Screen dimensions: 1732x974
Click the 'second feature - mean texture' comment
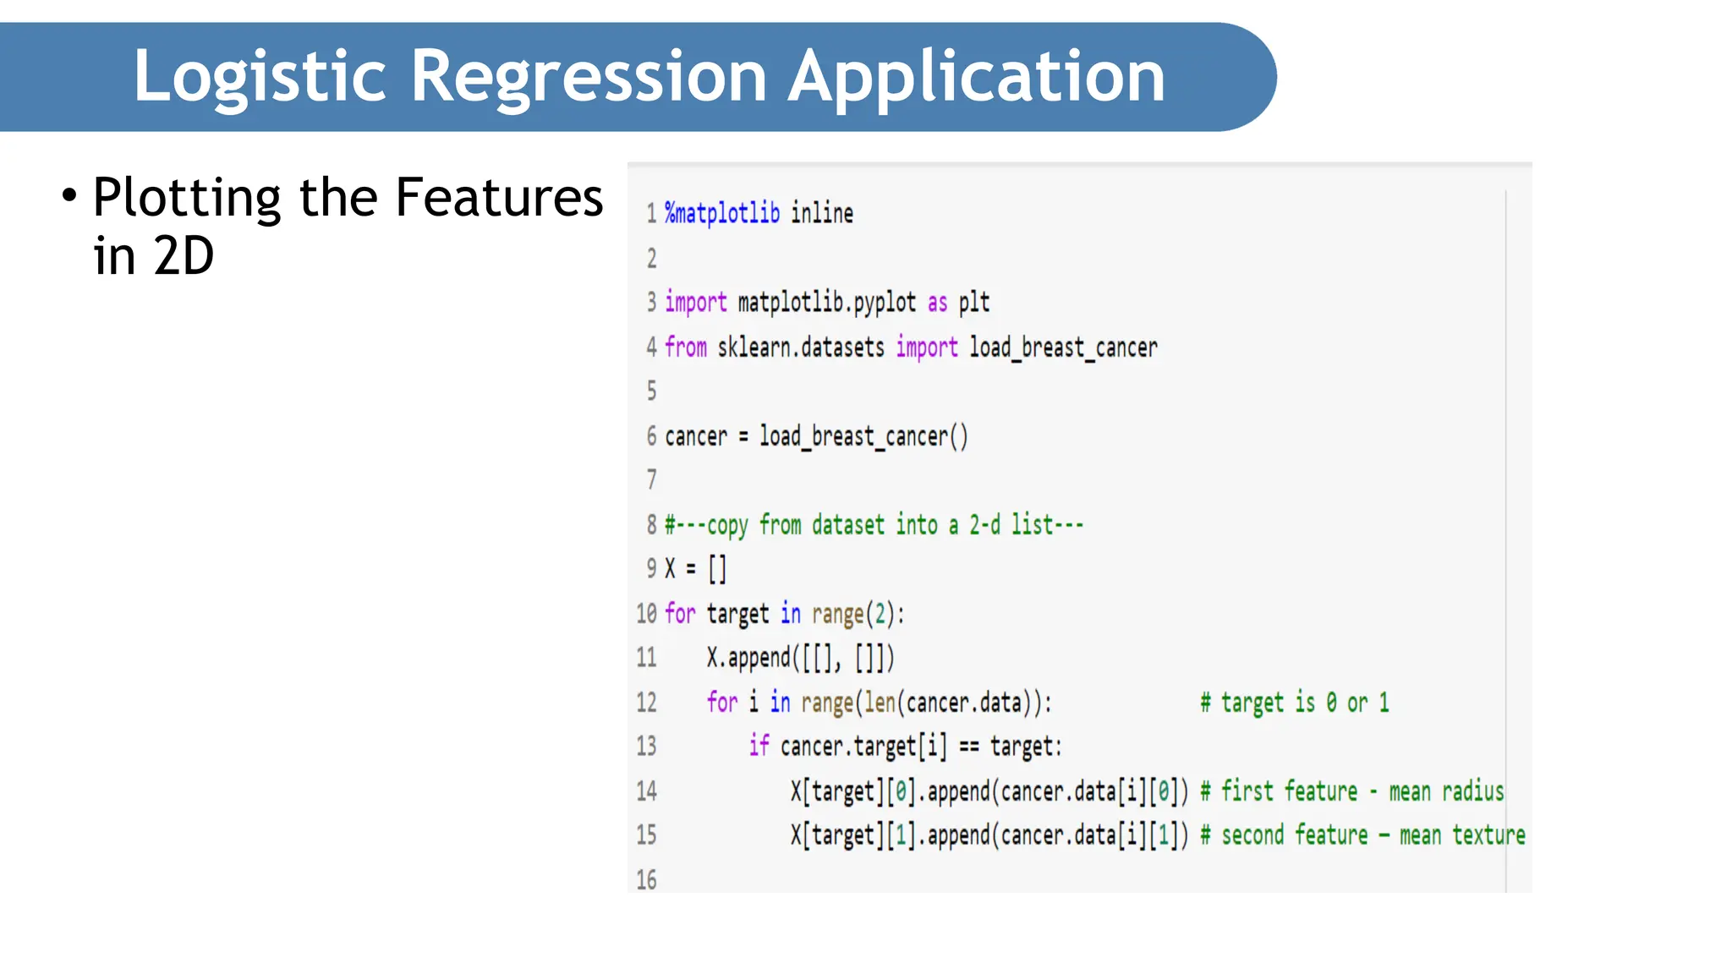click(x=1362, y=835)
